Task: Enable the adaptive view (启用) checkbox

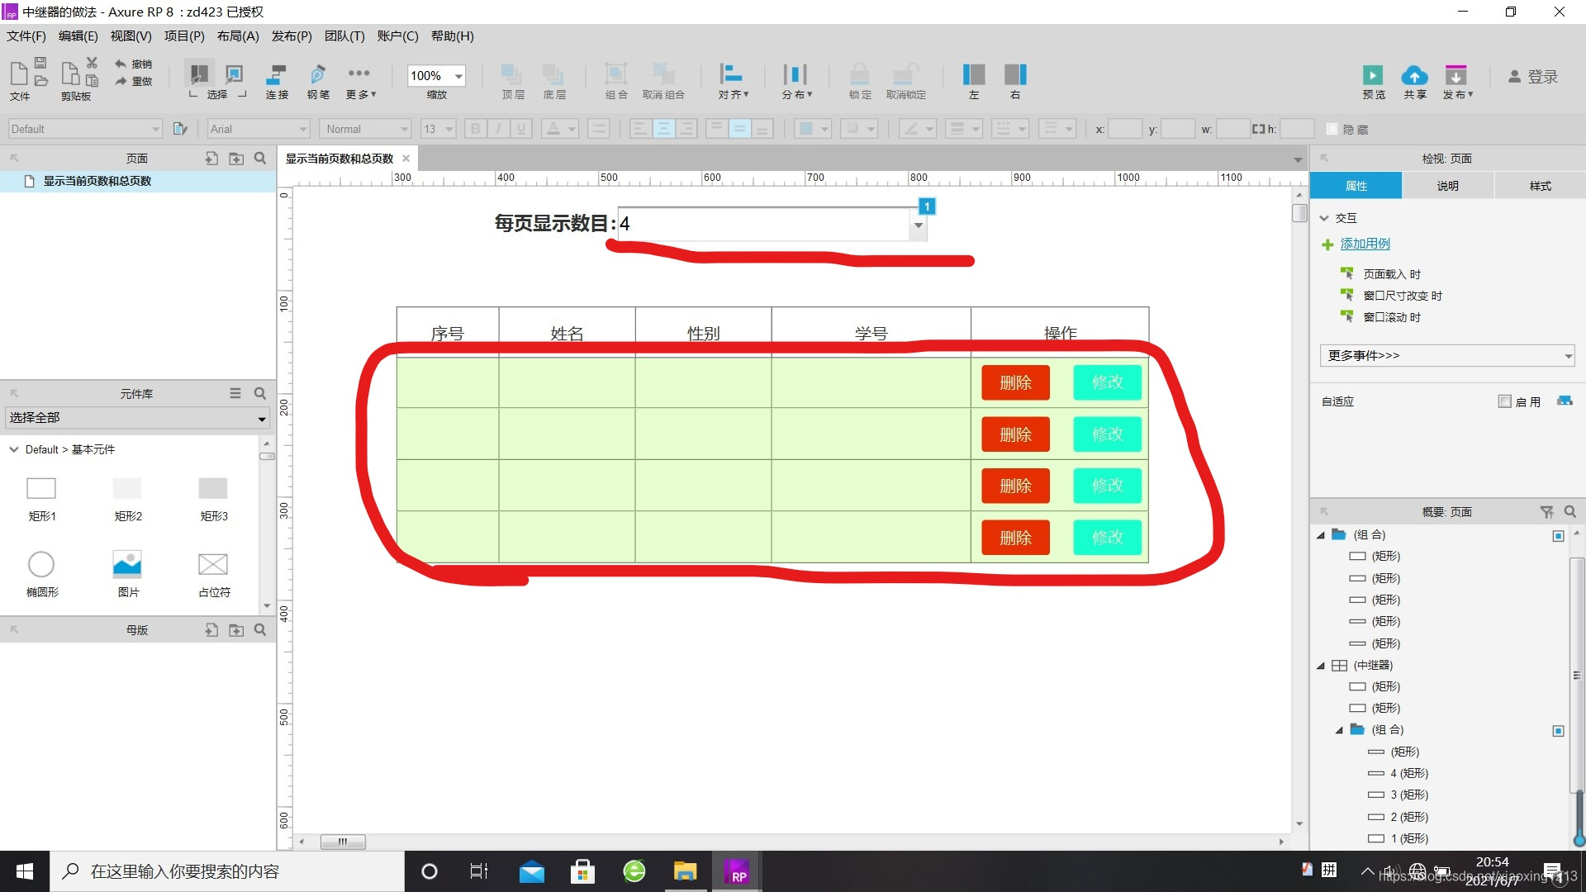Action: tap(1504, 401)
